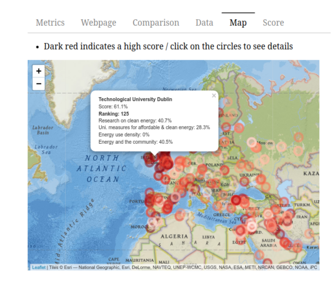Open the Score tab

(x=273, y=23)
